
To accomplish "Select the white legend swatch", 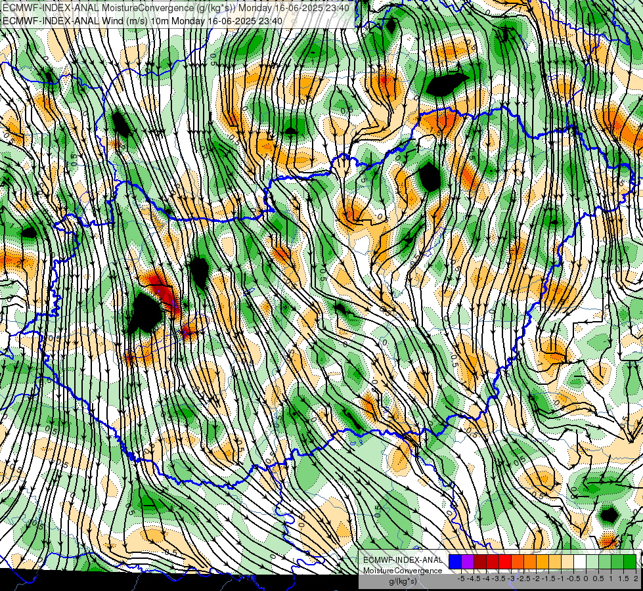I will click(580, 561).
